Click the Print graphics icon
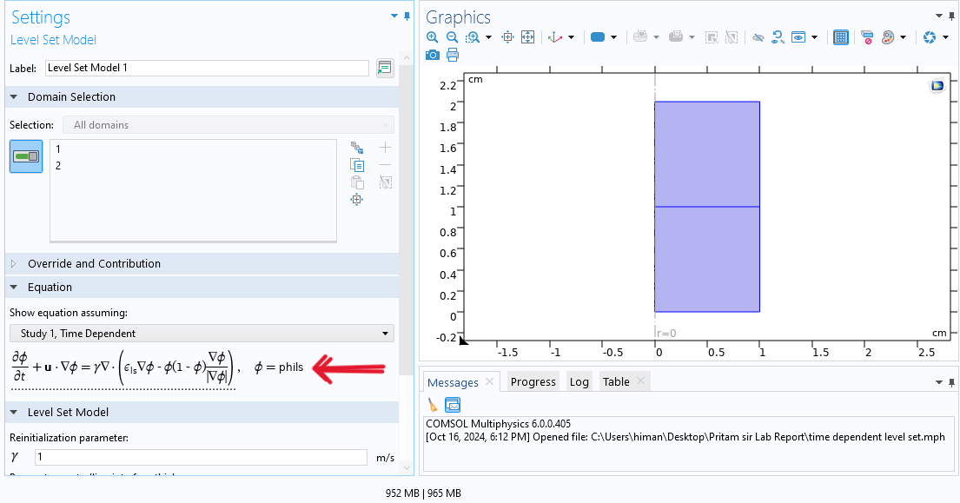The height and width of the screenshot is (503, 960). point(452,56)
